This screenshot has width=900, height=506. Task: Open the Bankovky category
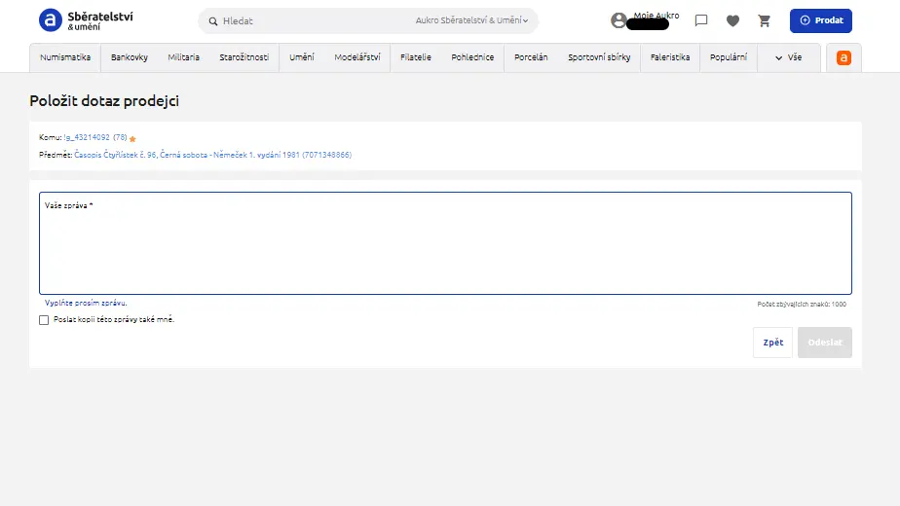click(x=130, y=57)
